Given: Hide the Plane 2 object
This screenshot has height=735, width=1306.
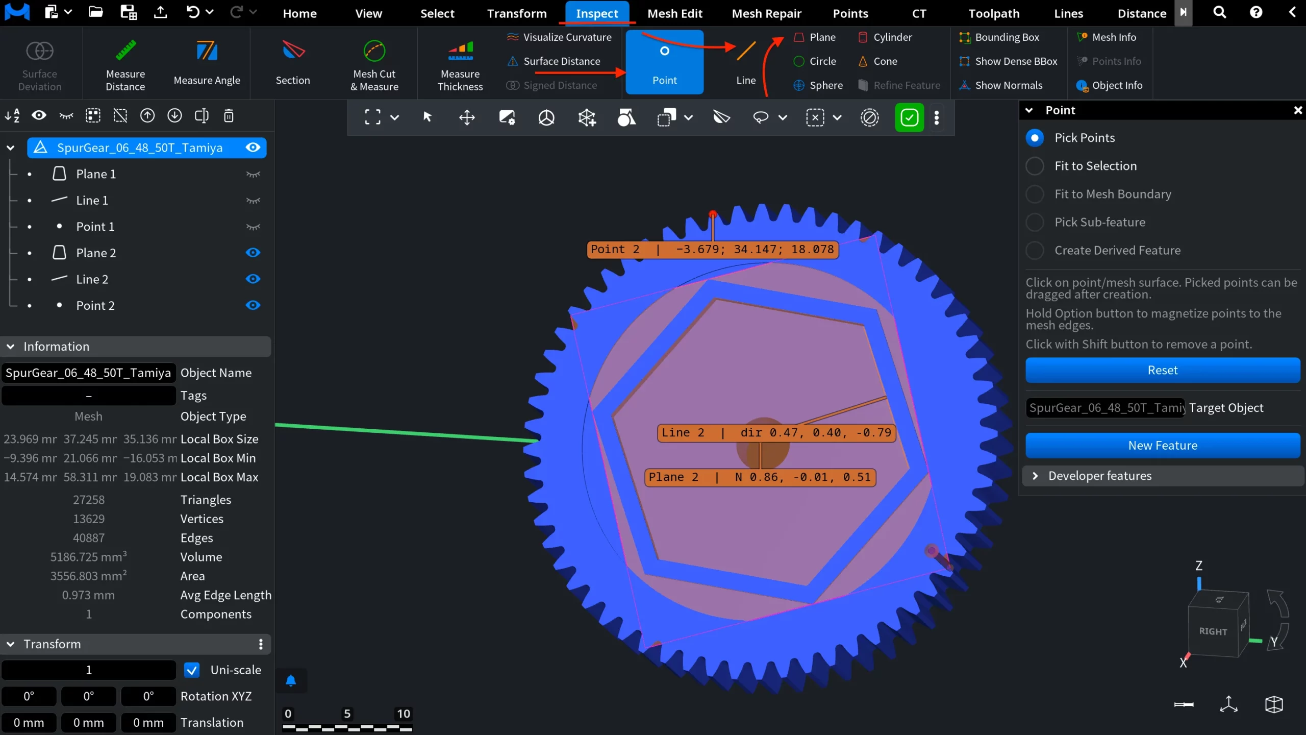Looking at the screenshot, I should coord(253,252).
